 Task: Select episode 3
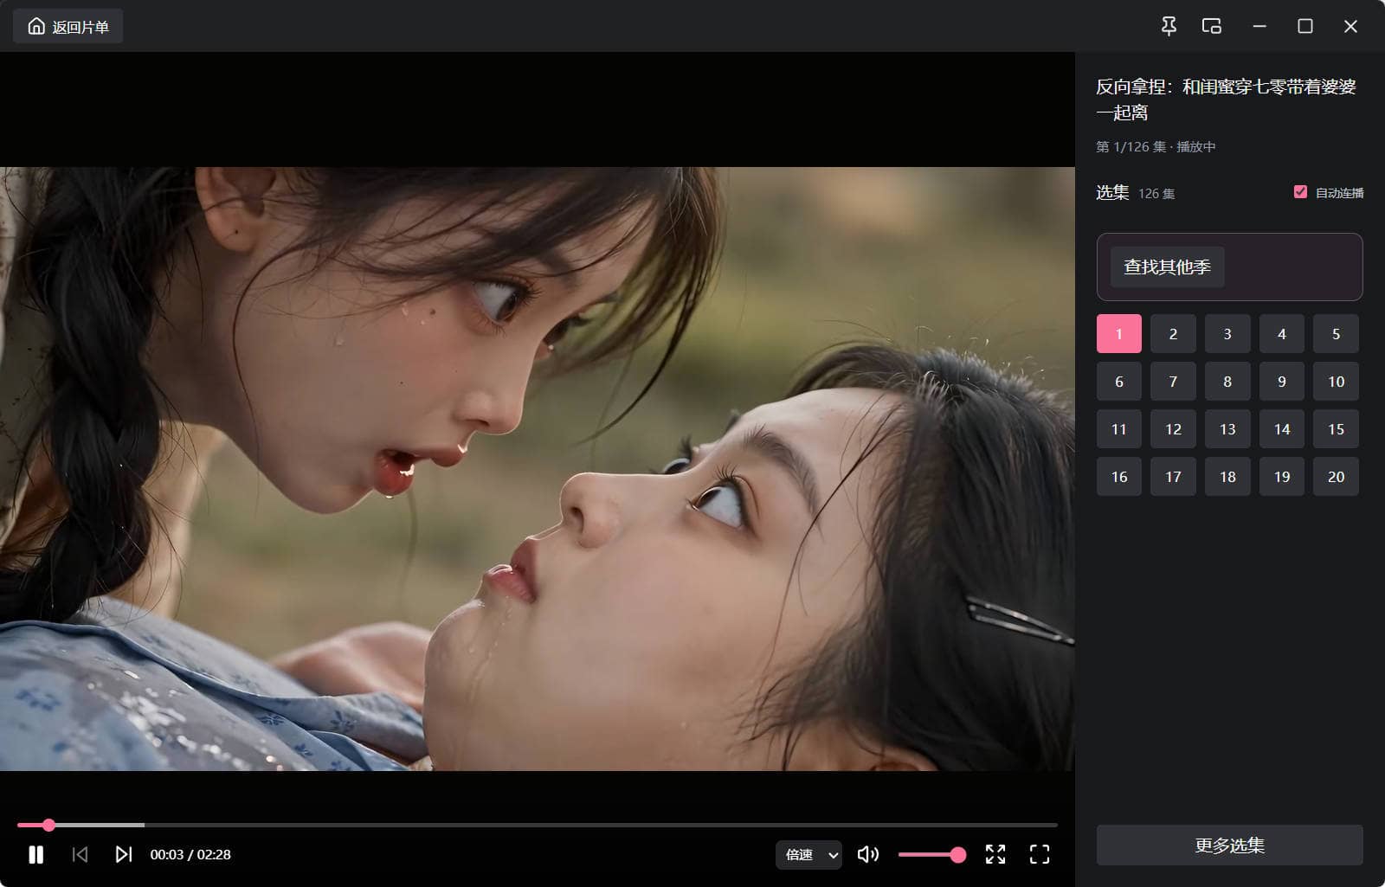point(1227,333)
